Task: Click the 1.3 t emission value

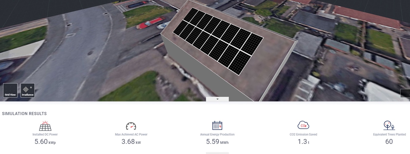Action: (303, 142)
